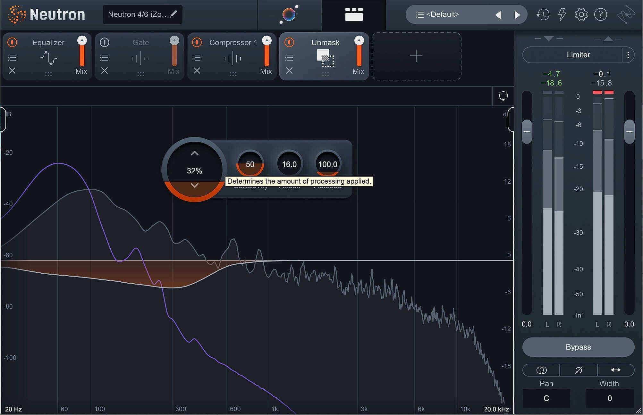Invert phase with the Ø icon
This screenshot has width=643, height=415.
coord(579,370)
